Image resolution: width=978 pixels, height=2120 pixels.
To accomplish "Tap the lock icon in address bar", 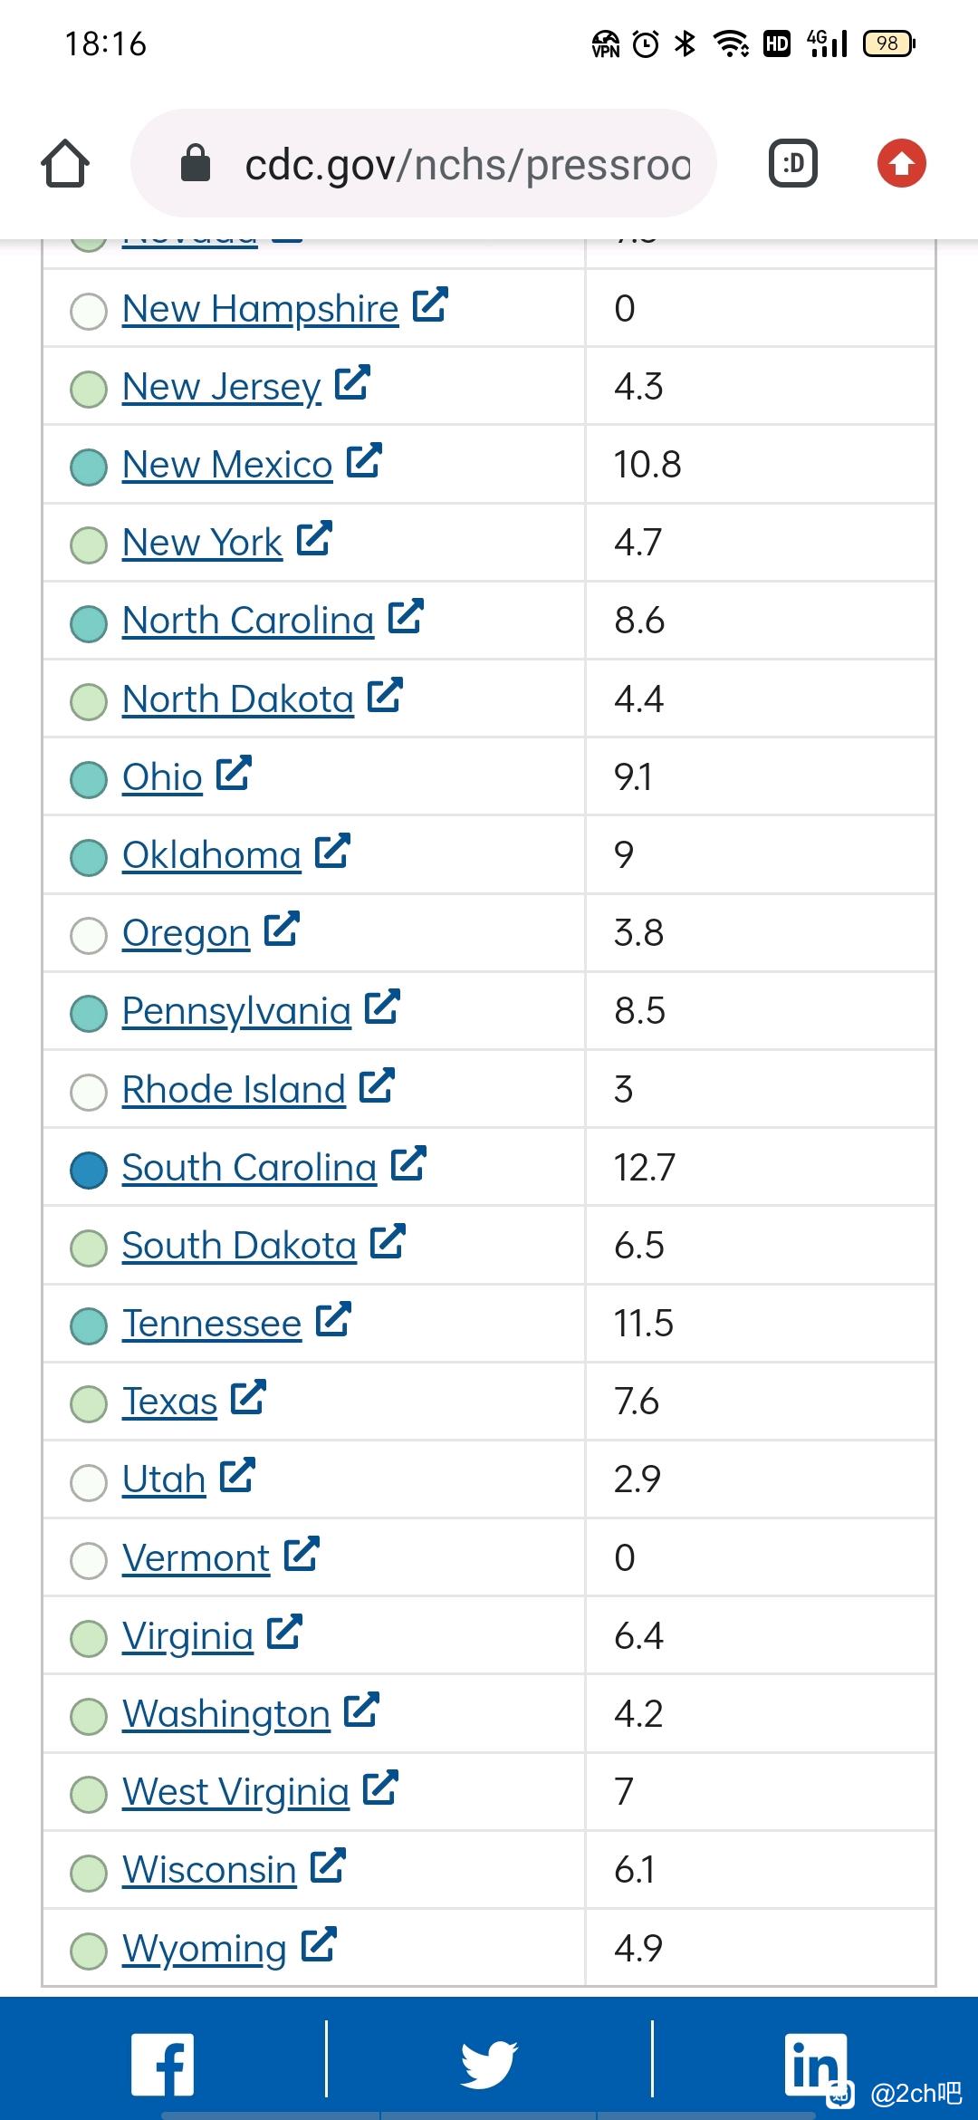I will [196, 164].
